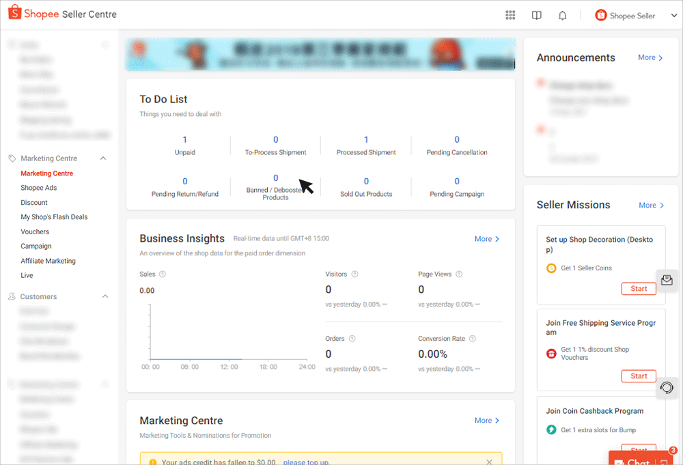
Task: Collapse the Marketing Centre sidebar section
Action: tap(103, 158)
